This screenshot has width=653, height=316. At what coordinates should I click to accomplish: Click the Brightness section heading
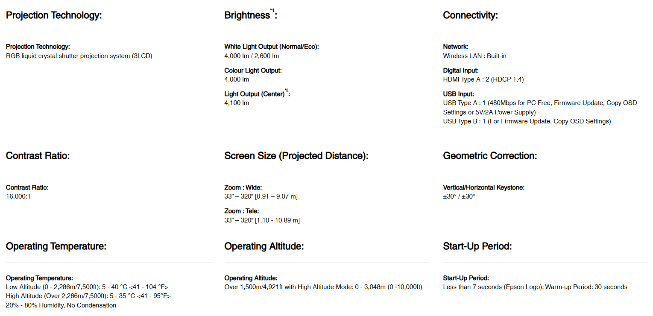(247, 15)
